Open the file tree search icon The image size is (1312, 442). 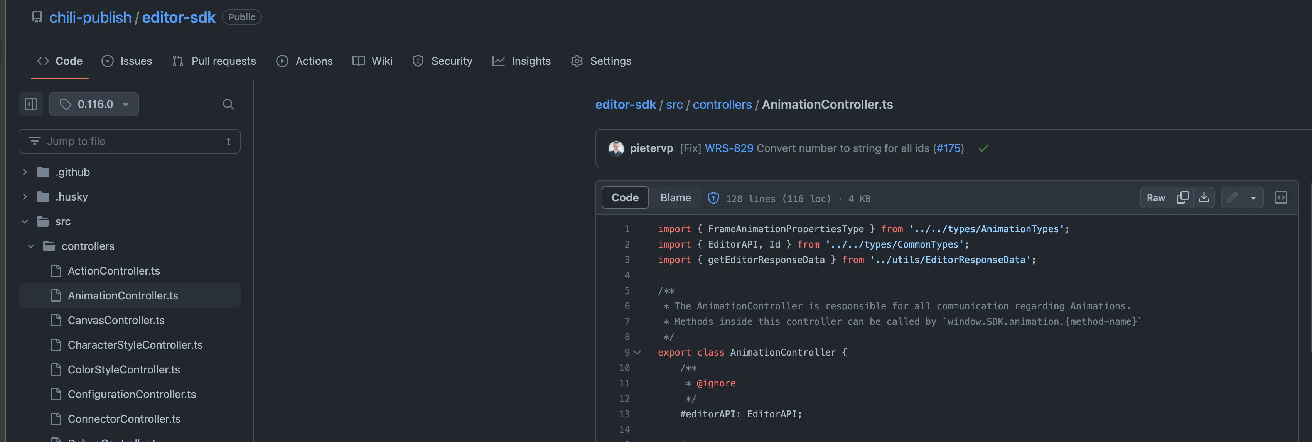(228, 104)
